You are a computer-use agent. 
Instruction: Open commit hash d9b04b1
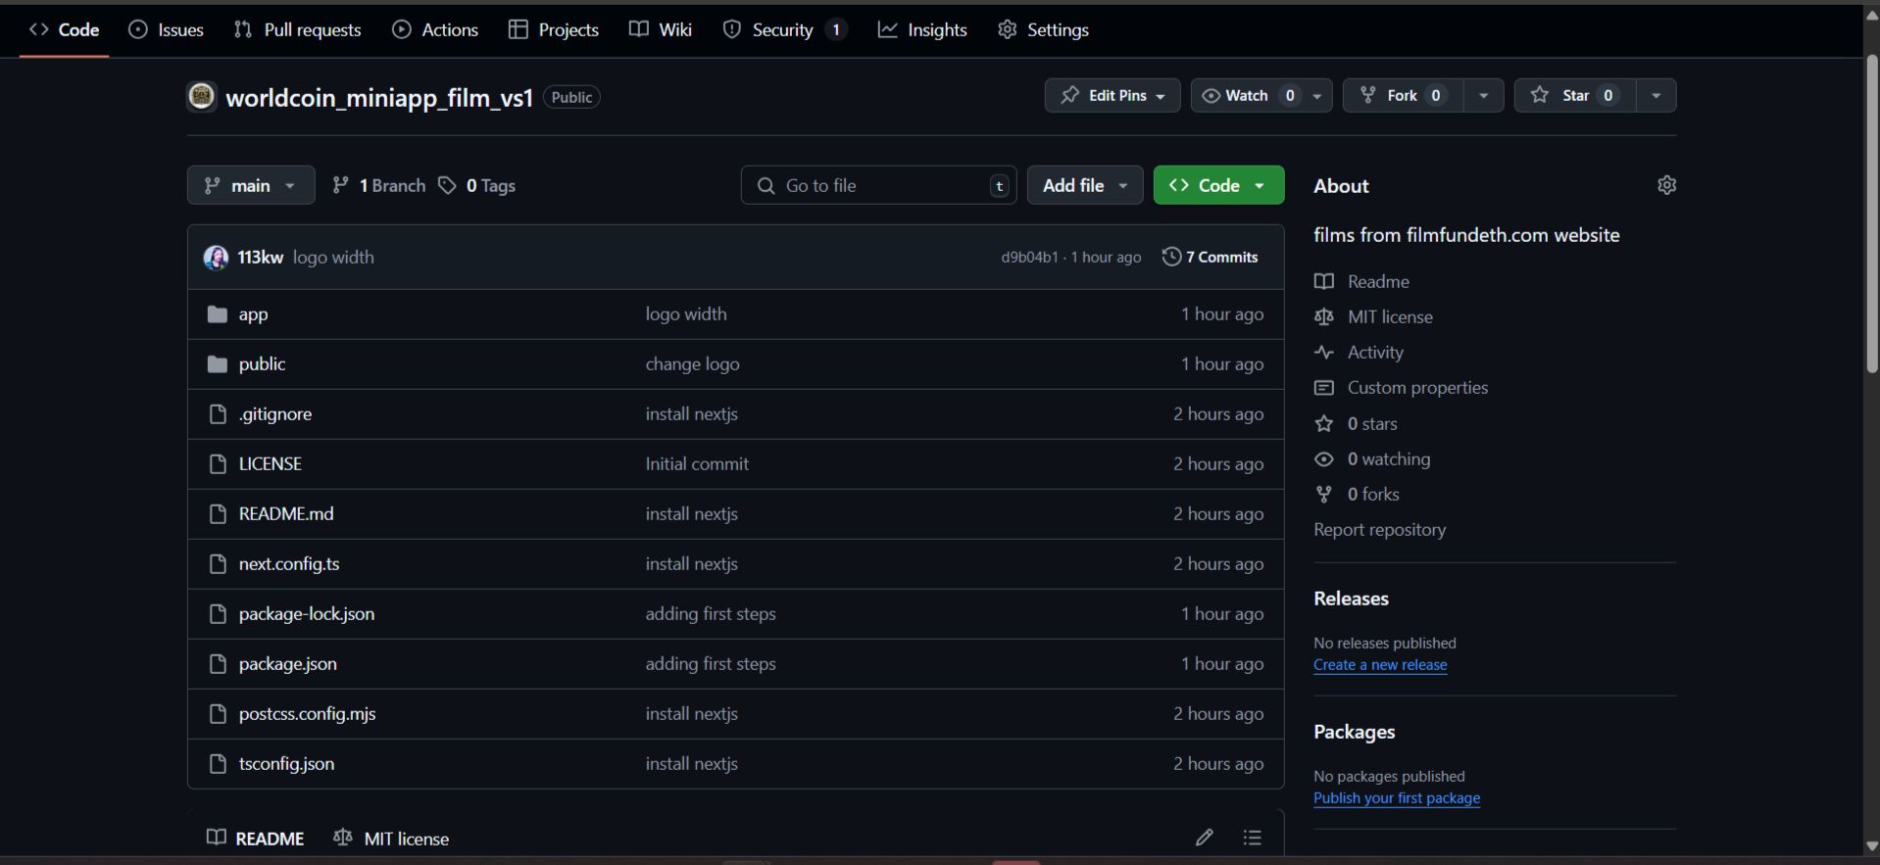pos(1029,258)
